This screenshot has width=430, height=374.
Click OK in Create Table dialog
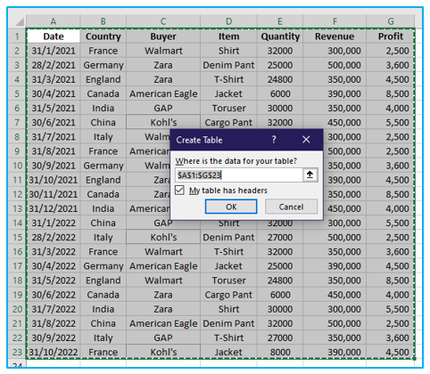231,207
